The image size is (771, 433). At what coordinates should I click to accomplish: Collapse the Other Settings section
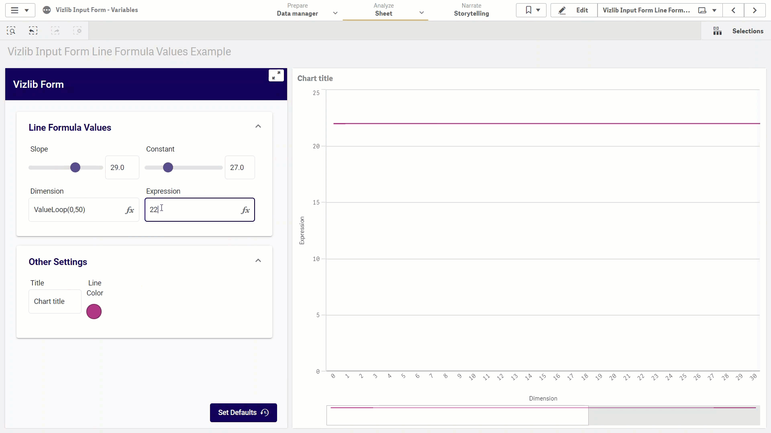pos(258,261)
